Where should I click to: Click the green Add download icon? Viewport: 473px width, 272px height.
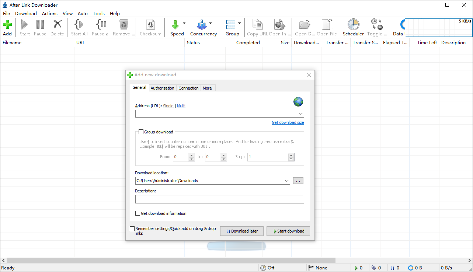point(7,25)
